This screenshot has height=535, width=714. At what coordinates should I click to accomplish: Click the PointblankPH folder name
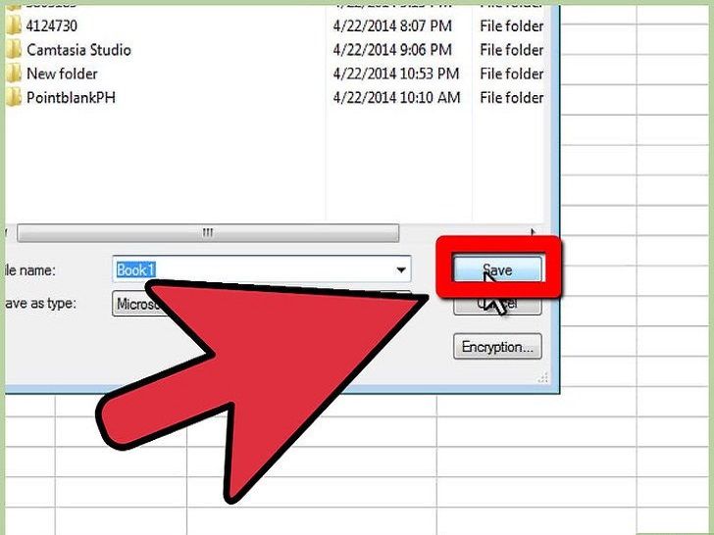[x=71, y=97]
